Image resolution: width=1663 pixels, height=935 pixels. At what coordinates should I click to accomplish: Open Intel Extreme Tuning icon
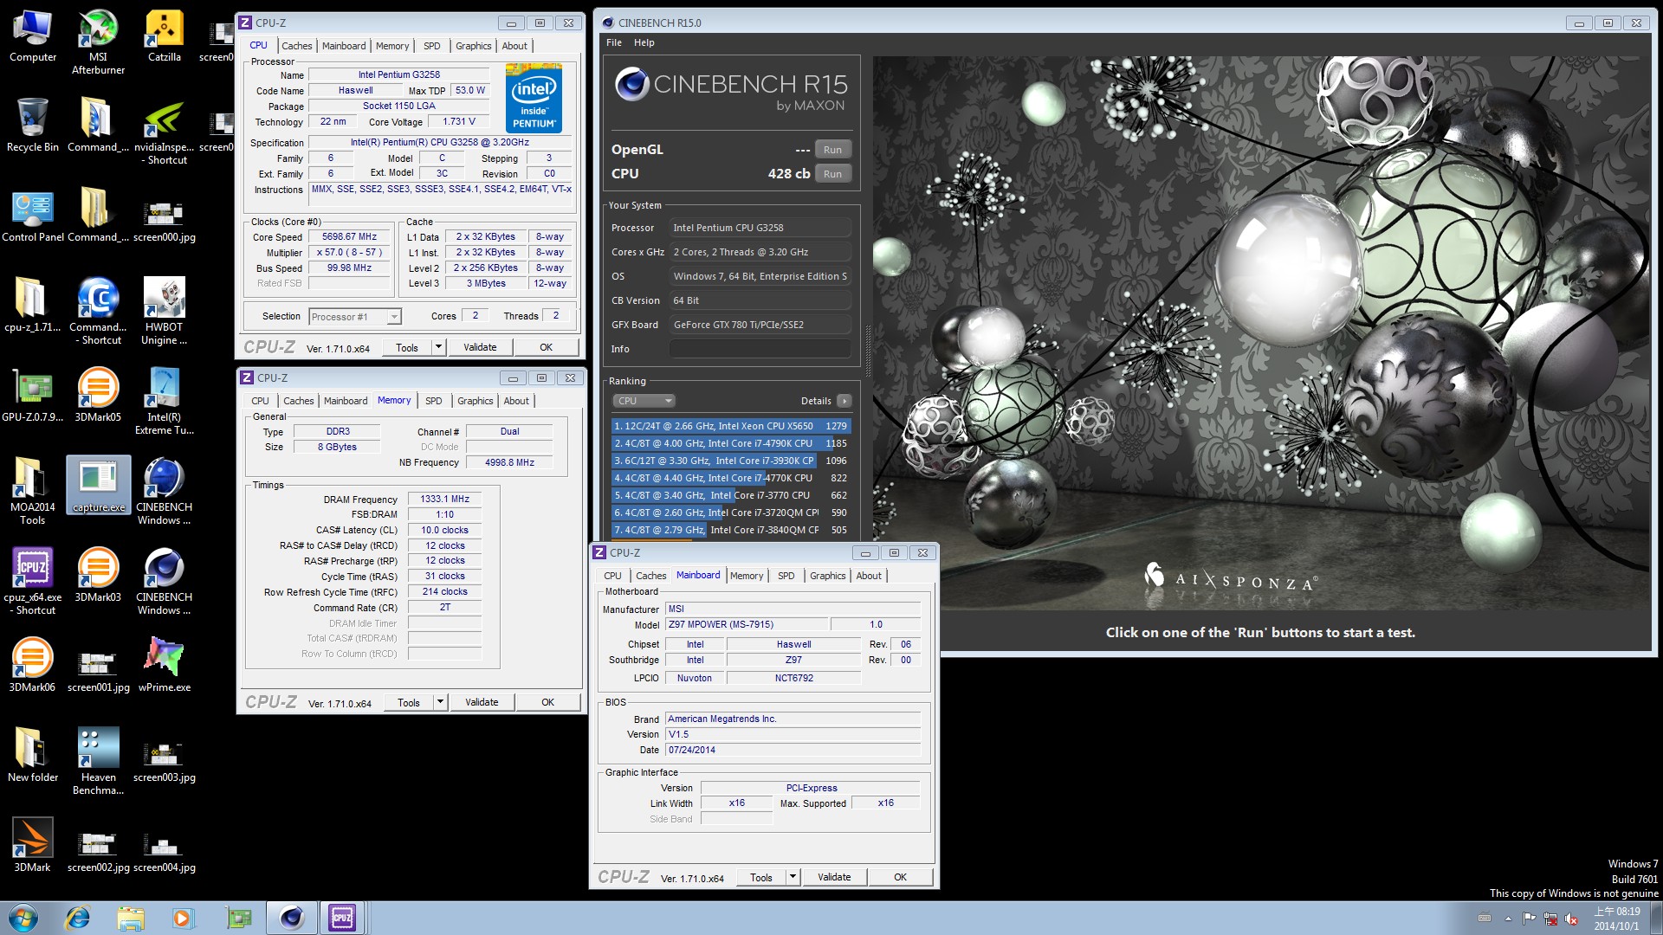click(x=164, y=401)
